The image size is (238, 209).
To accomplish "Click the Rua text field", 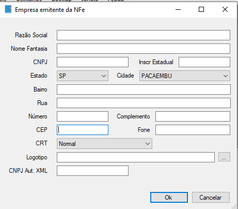I will [144, 103].
